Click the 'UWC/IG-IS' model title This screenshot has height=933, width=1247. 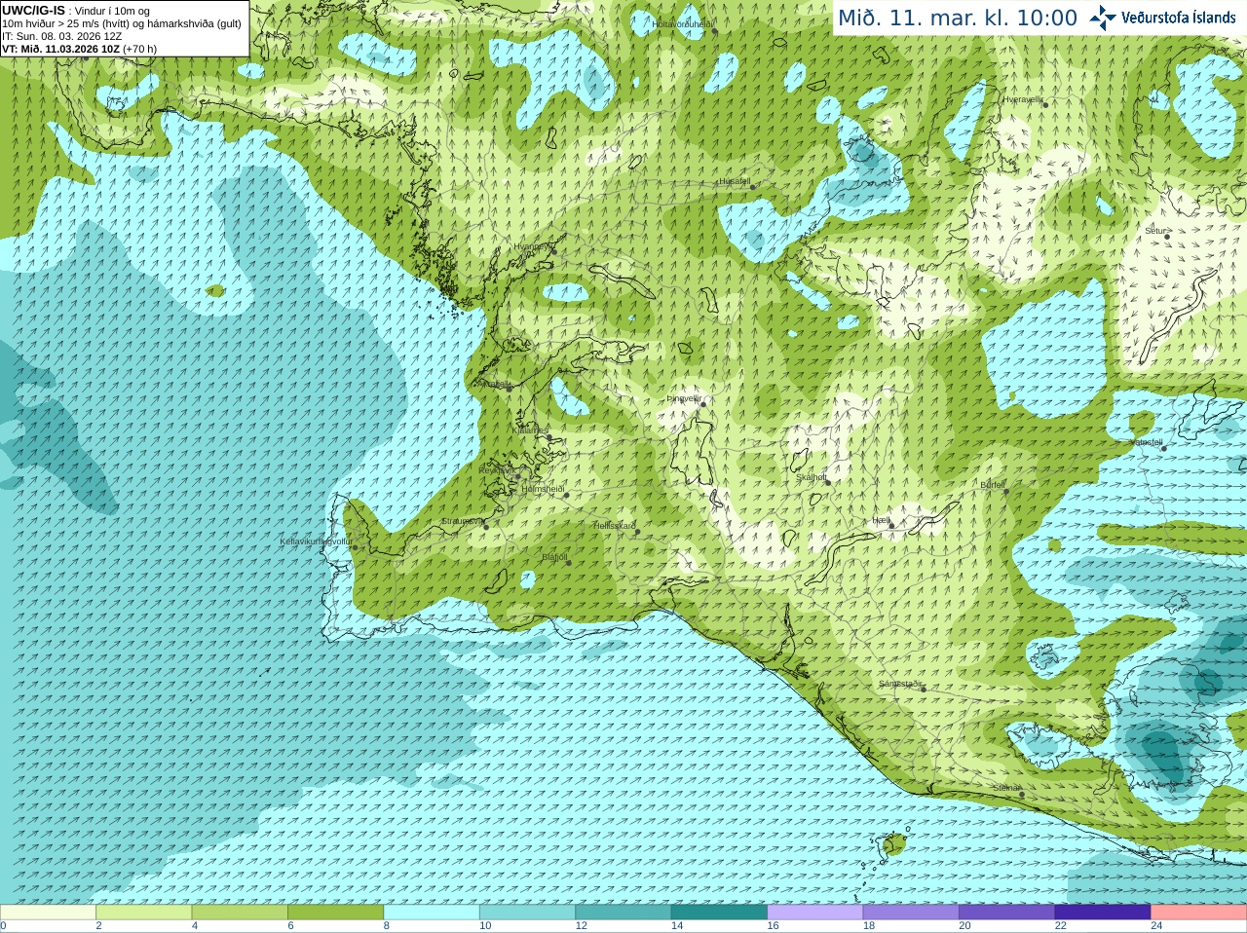[33, 10]
